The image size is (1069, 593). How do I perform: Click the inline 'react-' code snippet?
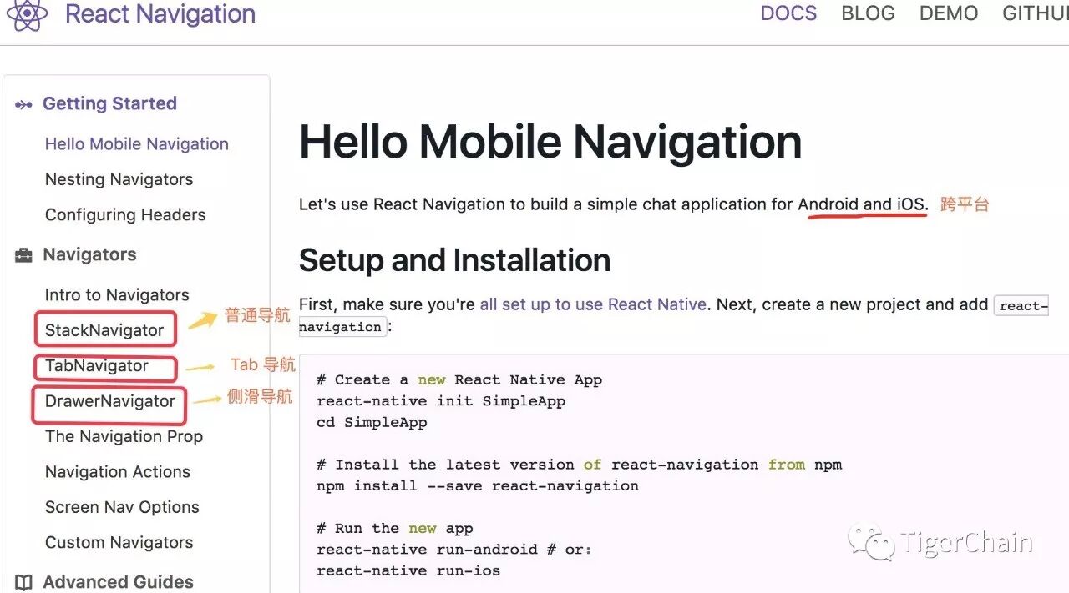coord(1022,305)
